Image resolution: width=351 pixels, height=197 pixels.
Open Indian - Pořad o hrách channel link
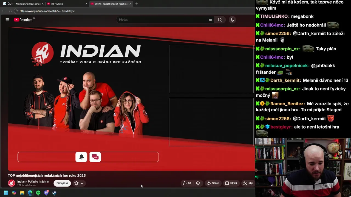coord(32,181)
